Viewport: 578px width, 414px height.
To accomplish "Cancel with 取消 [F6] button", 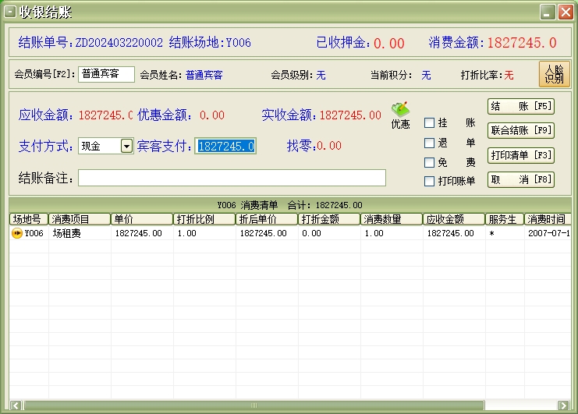I will pyautogui.click(x=520, y=179).
